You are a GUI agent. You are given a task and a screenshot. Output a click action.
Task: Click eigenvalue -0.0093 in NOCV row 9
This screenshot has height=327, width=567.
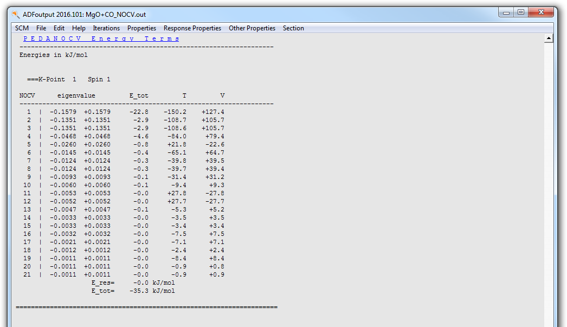pyautogui.click(x=63, y=177)
